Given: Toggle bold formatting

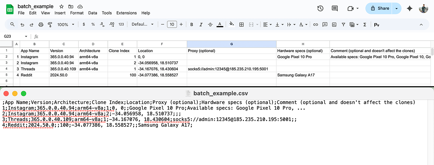Looking at the screenshot, I should pos(192,24).
